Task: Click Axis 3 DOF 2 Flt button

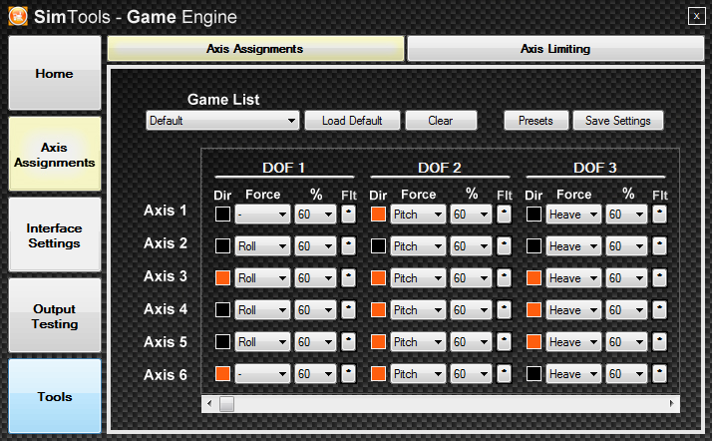Action: coord(504,277)
